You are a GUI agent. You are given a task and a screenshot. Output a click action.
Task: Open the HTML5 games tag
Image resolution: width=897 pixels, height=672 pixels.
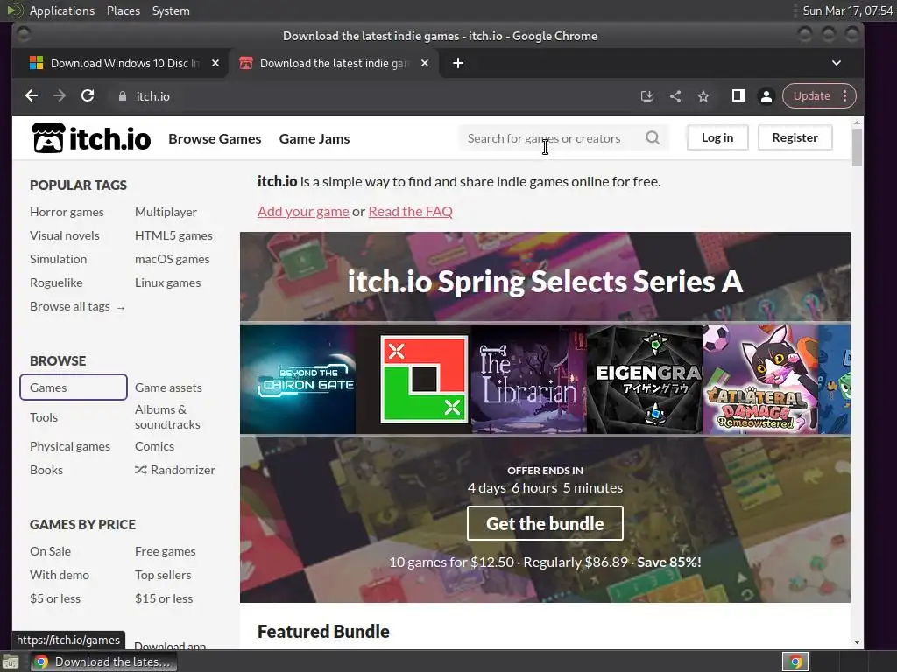(174, 235)
